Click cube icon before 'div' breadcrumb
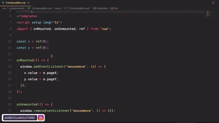 pyautogui.click(x=112, y=8)
